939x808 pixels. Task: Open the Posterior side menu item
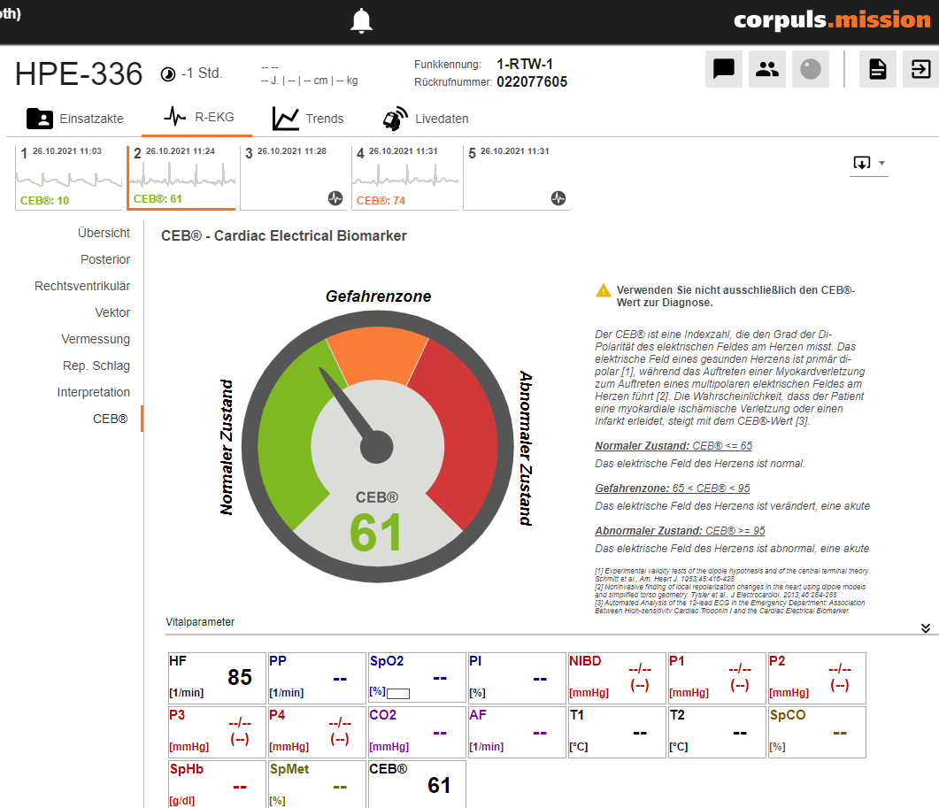(x=105, y=259)
